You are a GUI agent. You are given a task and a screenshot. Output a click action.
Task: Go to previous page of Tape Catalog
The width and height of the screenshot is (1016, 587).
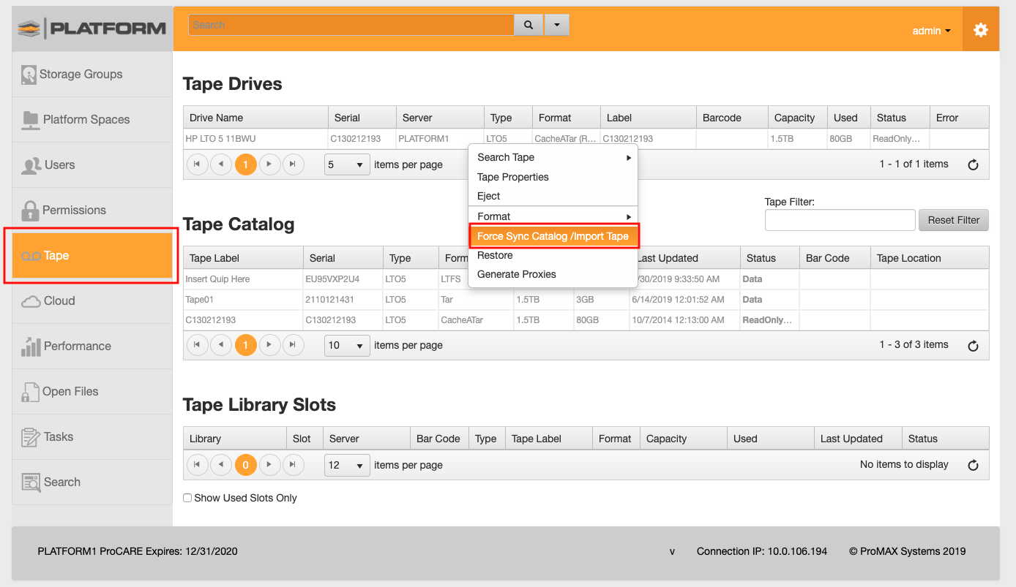(221, 345)
